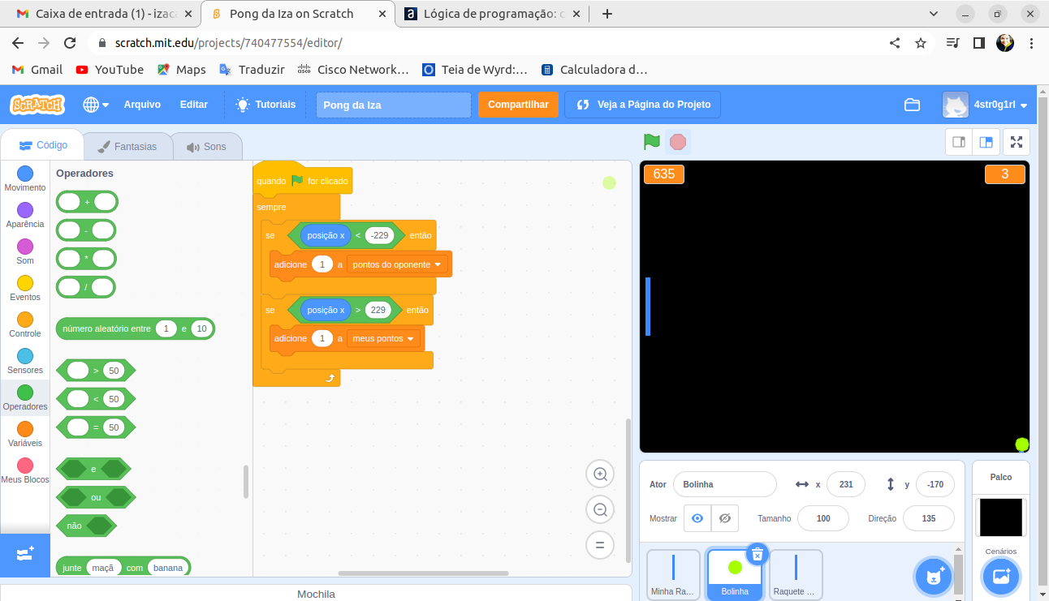Open Mochila backpack bar
Screen dimensions: 1049x601
point(316,594)
